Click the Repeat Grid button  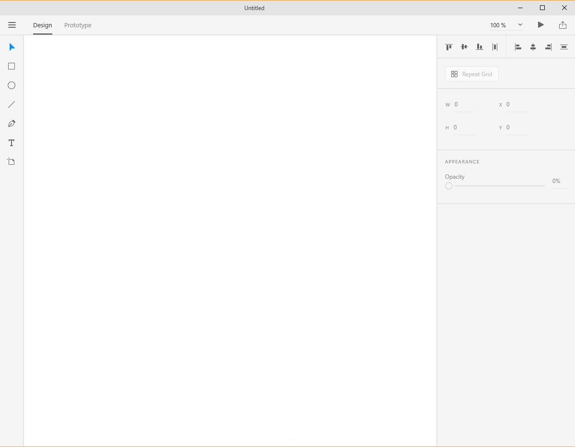[x=471, y=73]
